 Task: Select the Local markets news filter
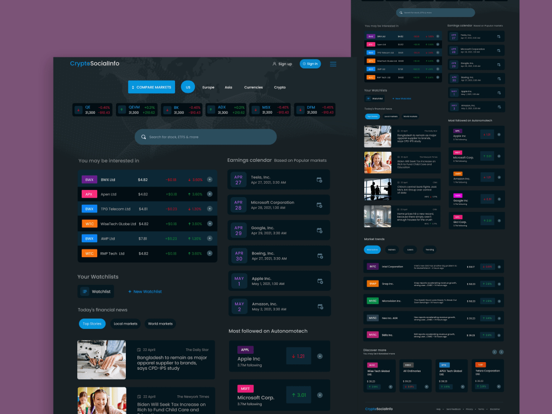(126, 323)
